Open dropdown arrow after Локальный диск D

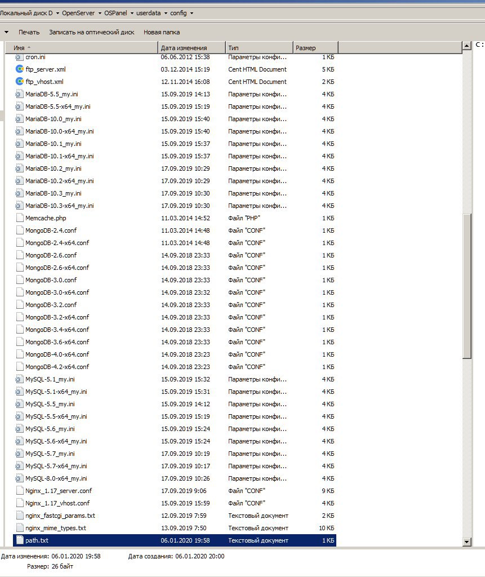tap(57, 14)
